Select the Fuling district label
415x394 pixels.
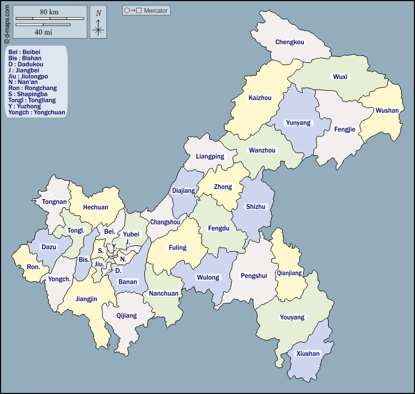point(178,248)
